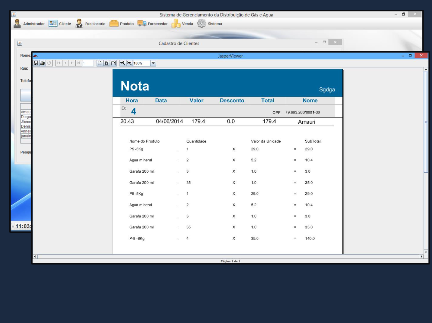This screenshot has height=323, width=432.
Task: Open the zoom percentage dropdown arrow
Action: click(153, 63)
